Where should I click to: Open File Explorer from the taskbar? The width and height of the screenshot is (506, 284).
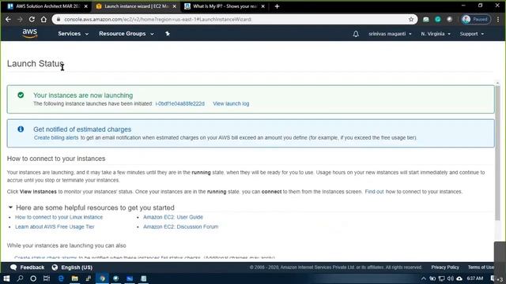click(74, 278)
